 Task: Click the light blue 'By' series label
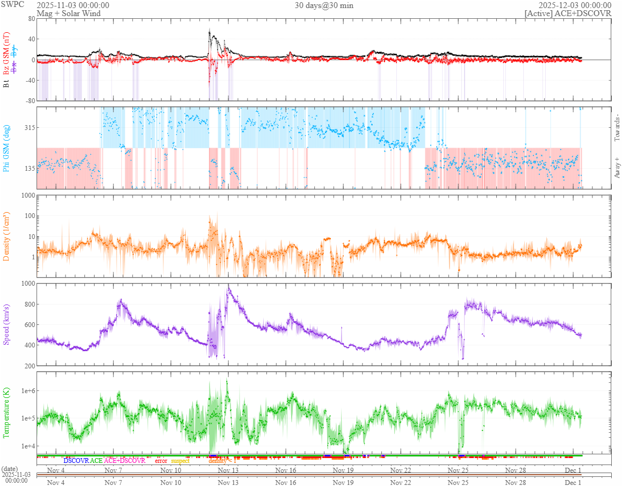(15, 51)
